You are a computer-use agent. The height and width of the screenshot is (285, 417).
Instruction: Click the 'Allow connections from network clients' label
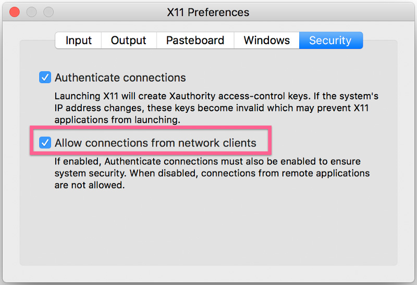tap(155, 142)
